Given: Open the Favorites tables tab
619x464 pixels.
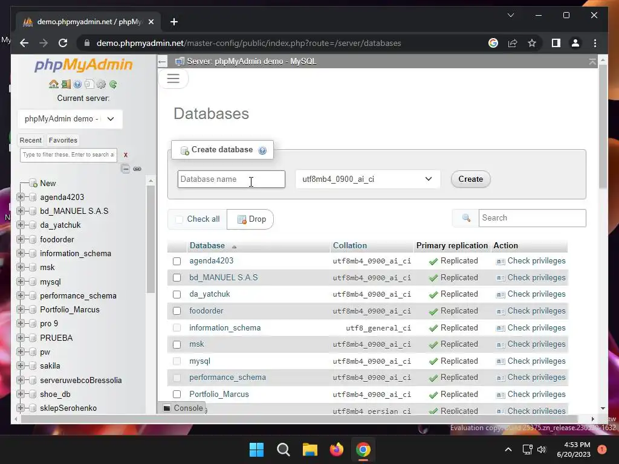Looking at the screenshot, I should coord(63,140).
